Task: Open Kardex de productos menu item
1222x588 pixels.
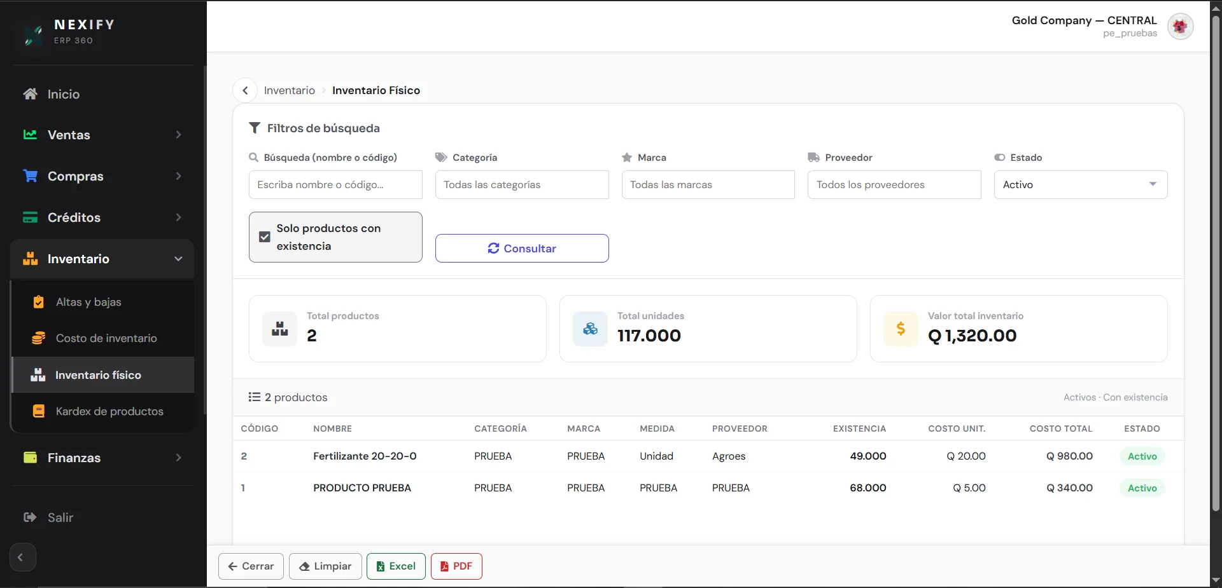Action: [103, 411]
